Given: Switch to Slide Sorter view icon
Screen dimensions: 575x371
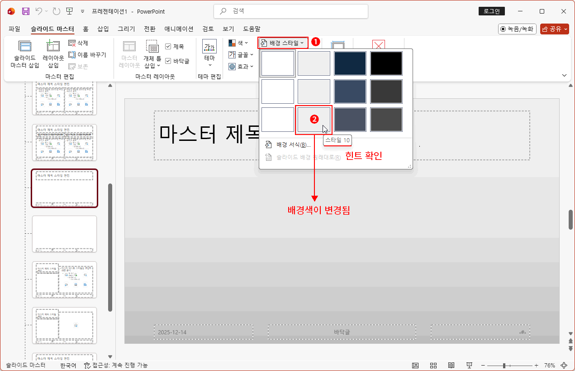Looking at the screenshot, I should point(433,366).
